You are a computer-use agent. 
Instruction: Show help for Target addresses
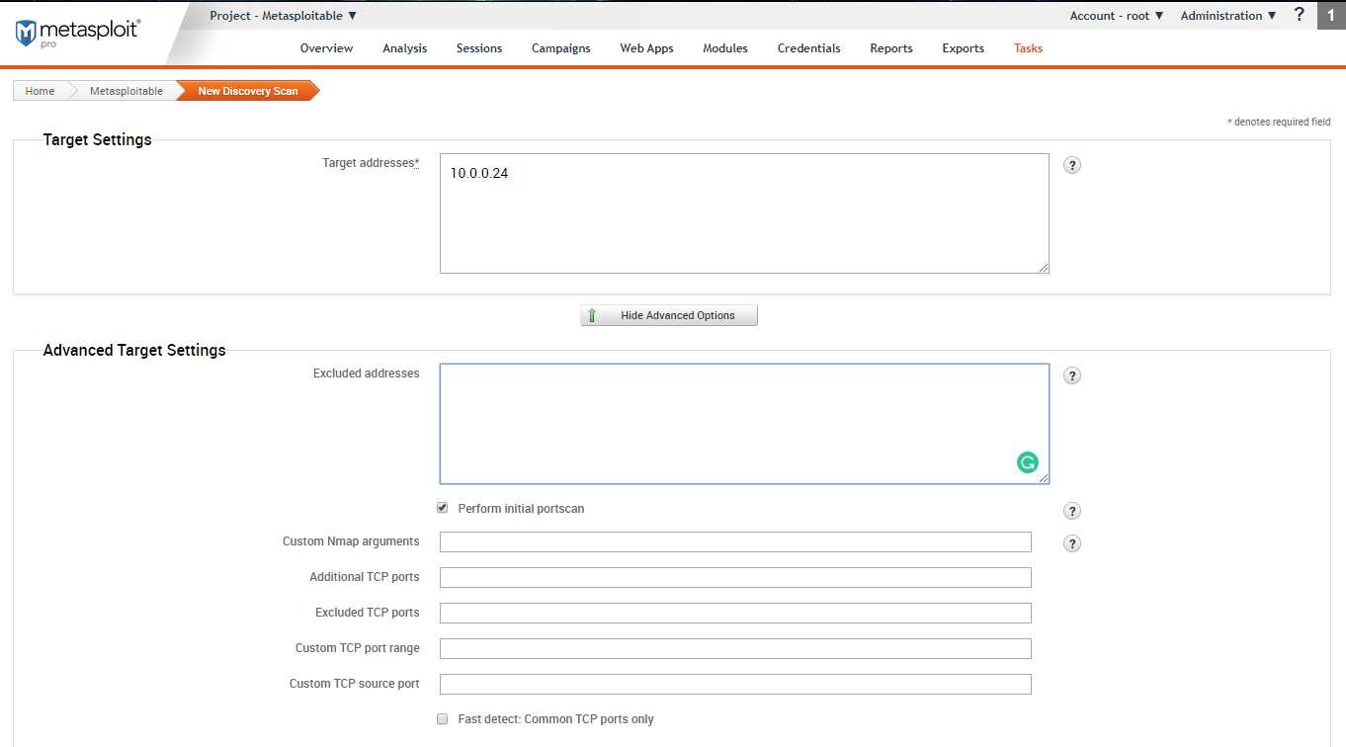1072,165
